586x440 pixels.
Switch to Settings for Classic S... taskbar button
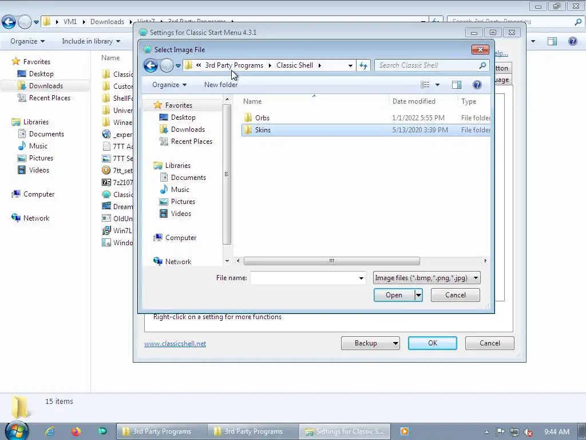point(345,431)
